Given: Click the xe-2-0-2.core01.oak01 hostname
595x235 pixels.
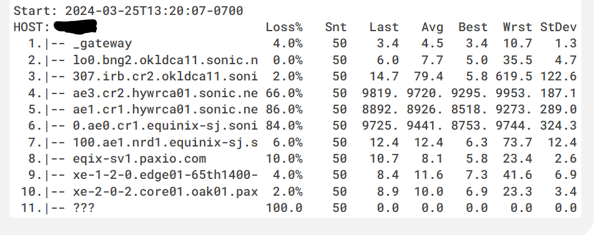Looking at the screenshot, I should (x=165, y=192).
